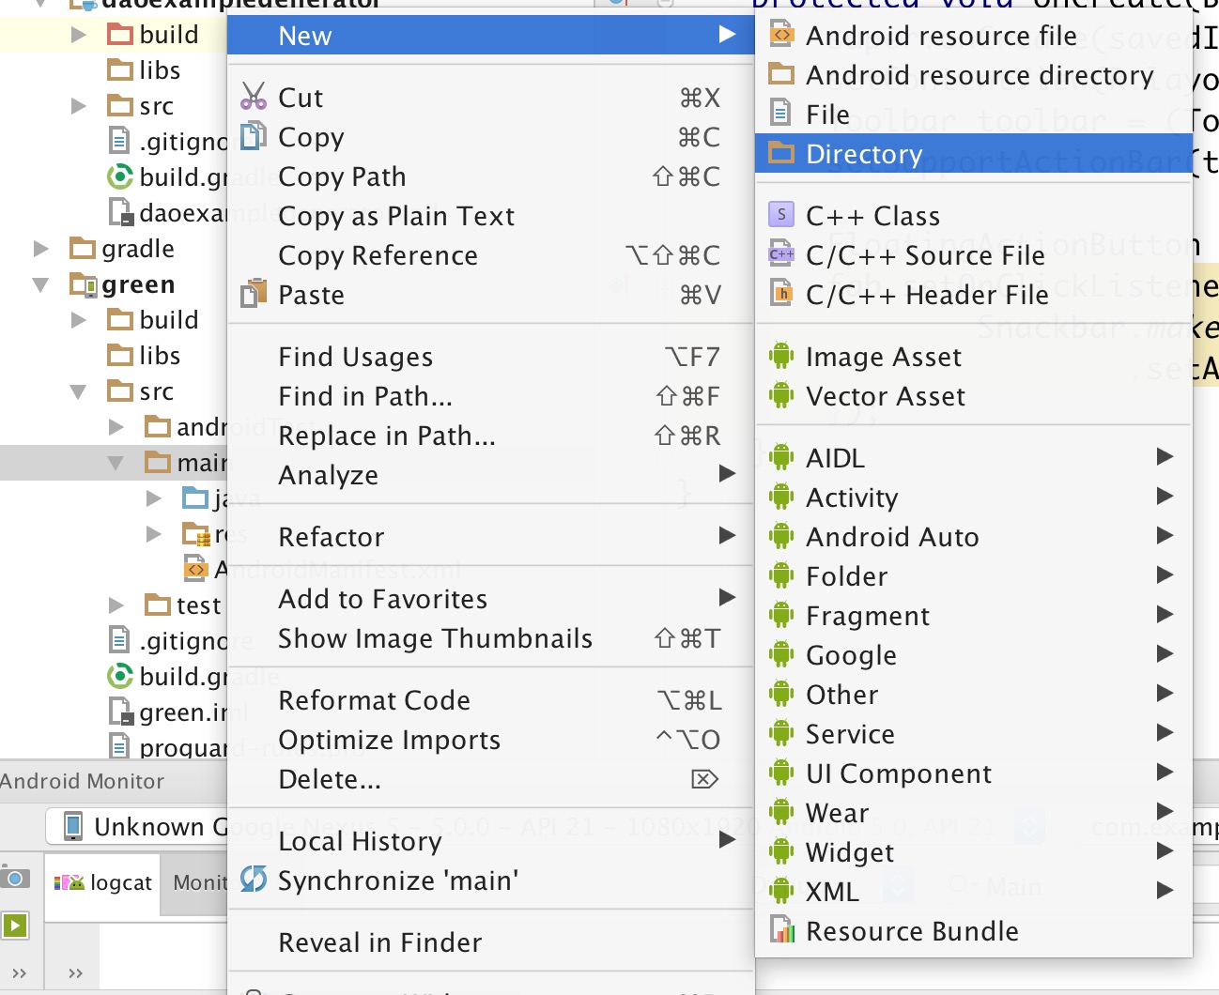Screen dimensions: 1219x995
Task: Click the camera screenshot icon in Android Monitor
Action: click(x=14, y=879)
